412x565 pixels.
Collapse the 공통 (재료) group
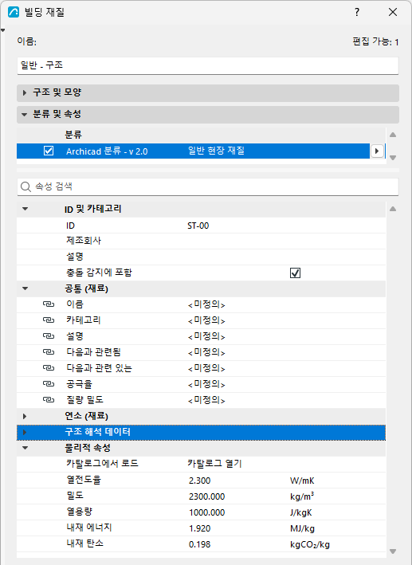[x=25, y=288]
